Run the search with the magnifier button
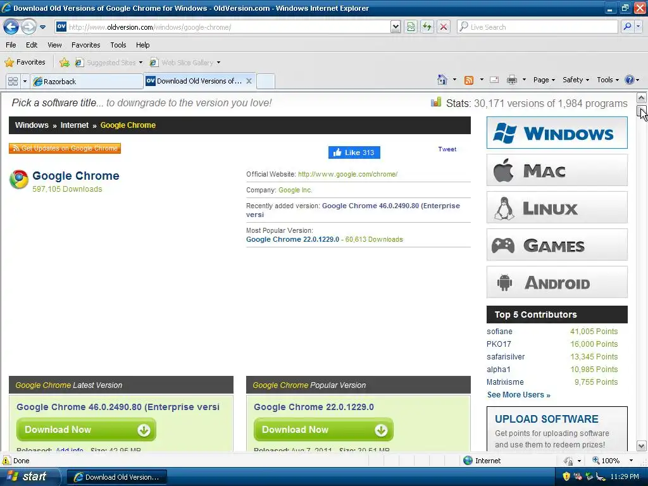648x486 pixels. point(627,27)
